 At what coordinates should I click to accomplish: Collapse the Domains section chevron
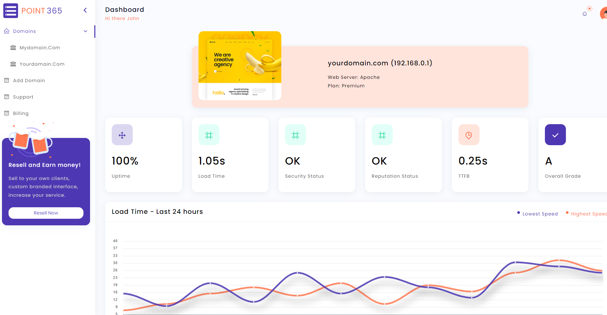click(85, 31)
